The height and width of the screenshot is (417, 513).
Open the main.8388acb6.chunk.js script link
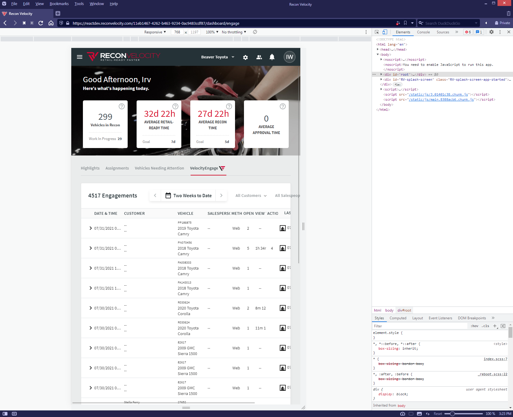441,99
